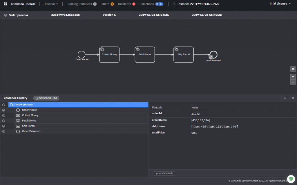Select the Order Placed start event in diagram
297x185 pixels.
tap(82, 55)
